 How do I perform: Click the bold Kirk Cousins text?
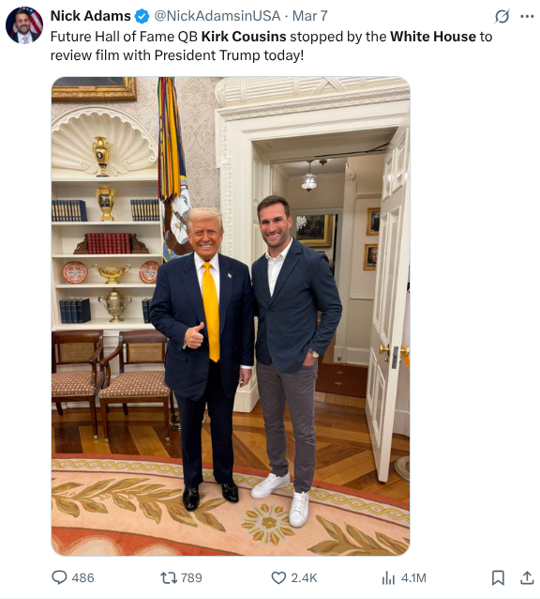[244, 37]
